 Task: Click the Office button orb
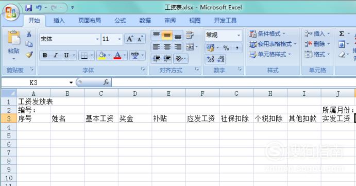pyautogui.click(x=11, y=12)
